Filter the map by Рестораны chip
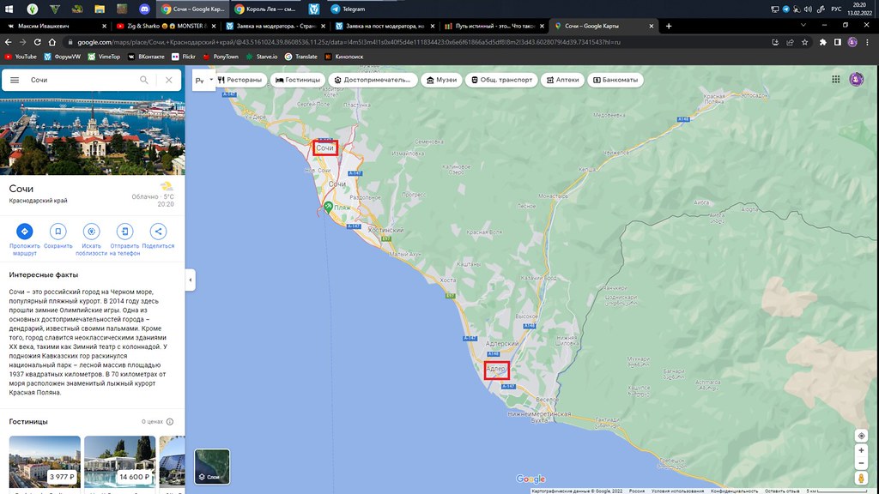 pos(239,80)
